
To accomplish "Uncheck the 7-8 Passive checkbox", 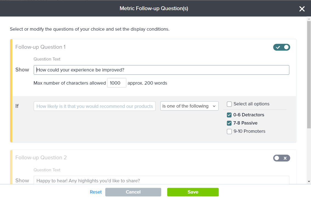I will tap(230, 123).
